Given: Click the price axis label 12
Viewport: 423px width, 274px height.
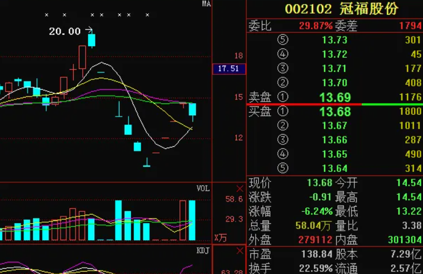Looking at the screenshot, I should [x=239, y=138].
